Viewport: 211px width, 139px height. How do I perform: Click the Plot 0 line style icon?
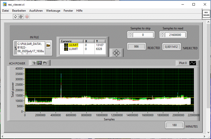coord(193,63)
